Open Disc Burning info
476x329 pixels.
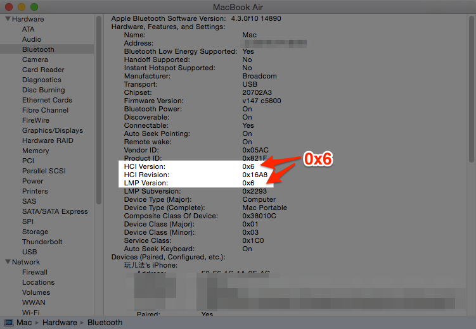click(x=43, y=90)
